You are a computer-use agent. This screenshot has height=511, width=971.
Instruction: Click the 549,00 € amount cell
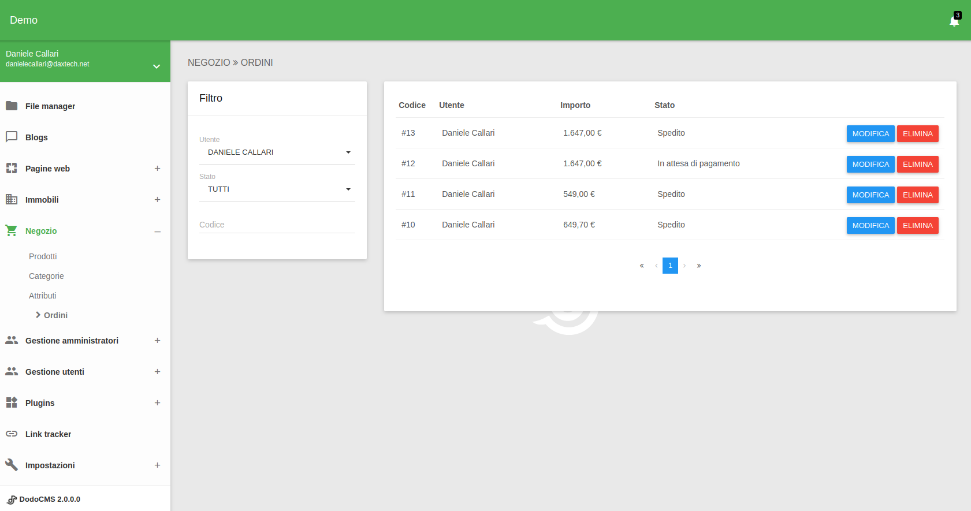coord(579,194)
